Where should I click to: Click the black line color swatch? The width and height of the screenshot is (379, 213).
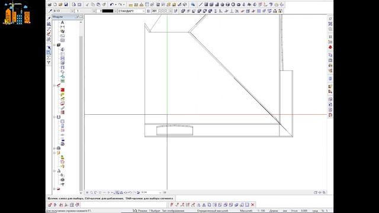[x=107, y=11]
